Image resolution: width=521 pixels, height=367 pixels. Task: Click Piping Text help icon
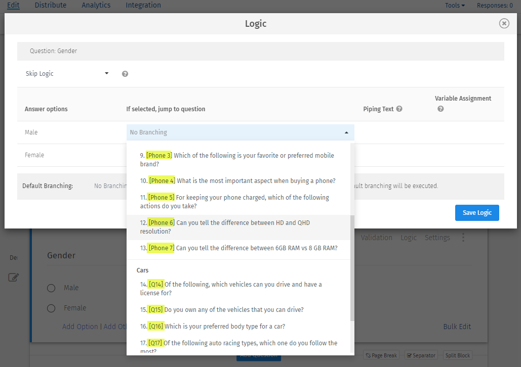coord(399,109)
